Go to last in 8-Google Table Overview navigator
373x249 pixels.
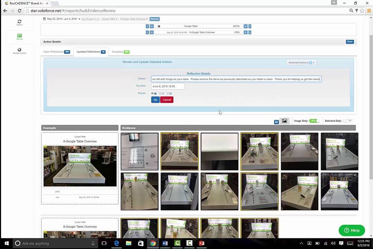pyautogui.click(x=250, y=33)
